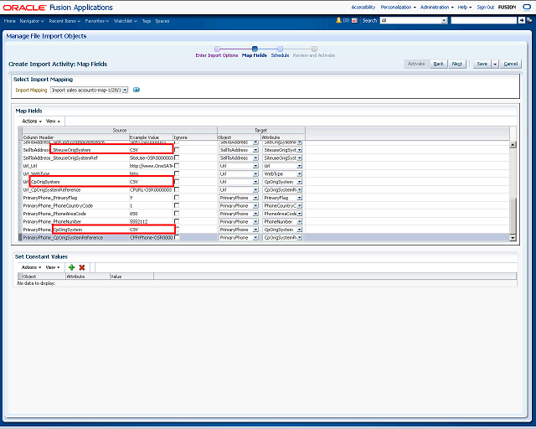This screenshot has height=429, width=536.
Task: Click the green Add constant value icon
Action: (71, 266)
